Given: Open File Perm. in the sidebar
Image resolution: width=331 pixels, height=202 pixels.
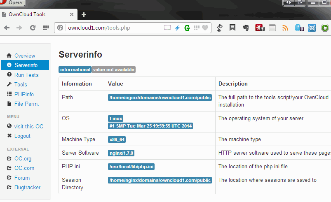Looking at the screenshot, I should [x=27, y=104].
